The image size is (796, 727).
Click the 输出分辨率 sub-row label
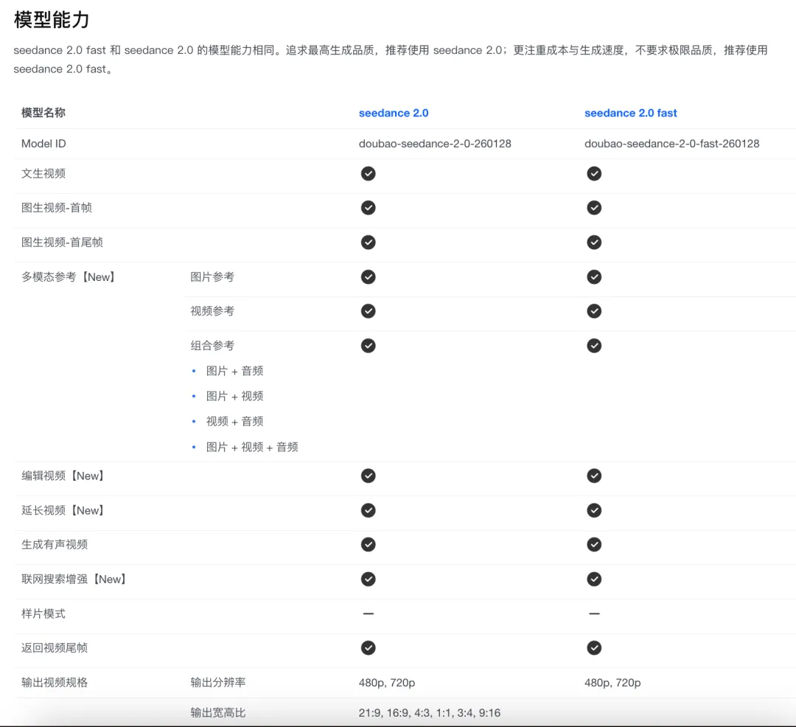pyautogui.click(x=217, y=682)
